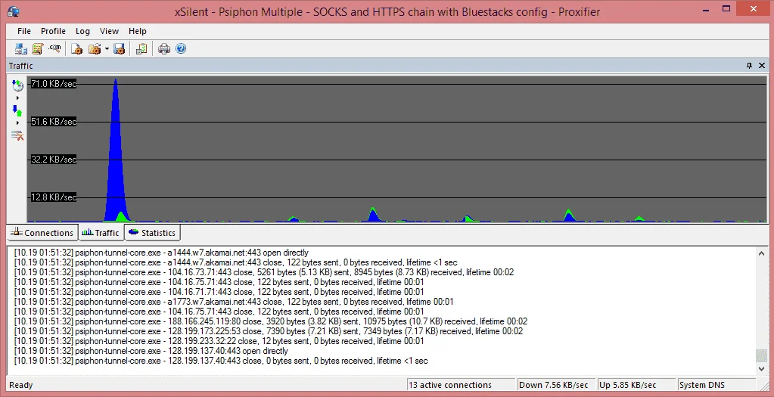This screenshot has height=397, width=774.
Task: Click Save Profile floppy icon
Action: [119, 48]
